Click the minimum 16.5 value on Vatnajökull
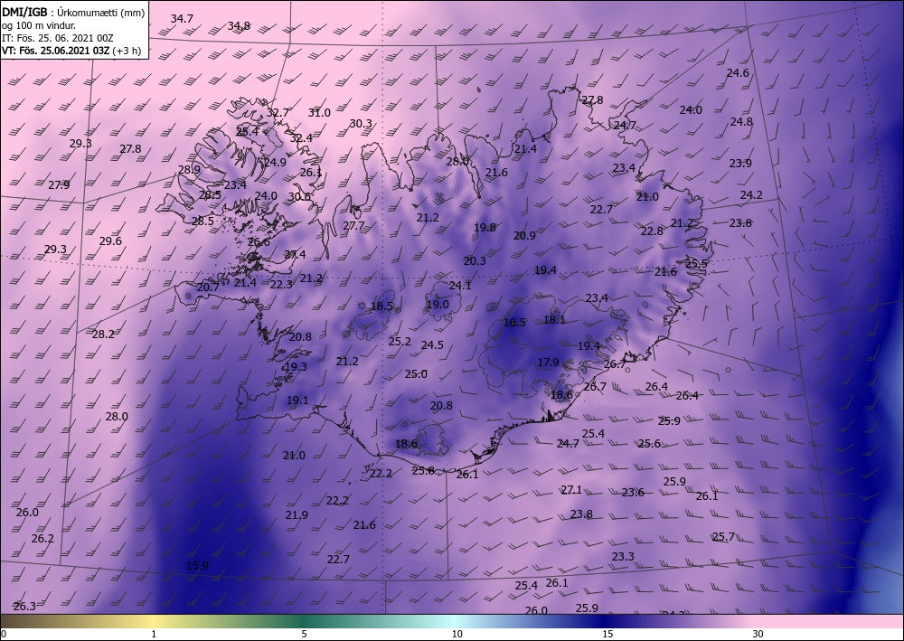 tap(514, 322)
